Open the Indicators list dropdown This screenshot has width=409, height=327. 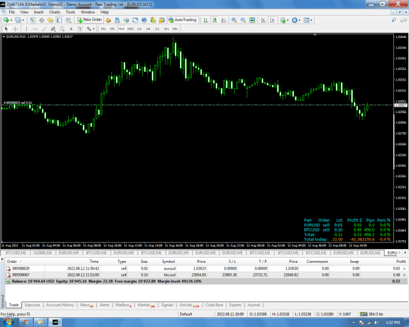coord(288,20)
